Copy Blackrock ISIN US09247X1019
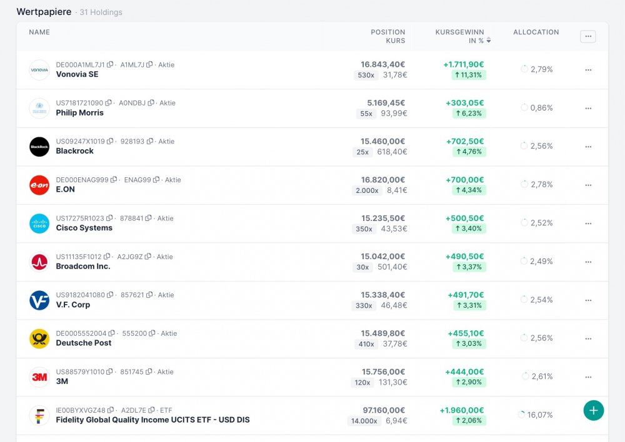The width and height of the screenshot is (625, 442). coord(110,142)
